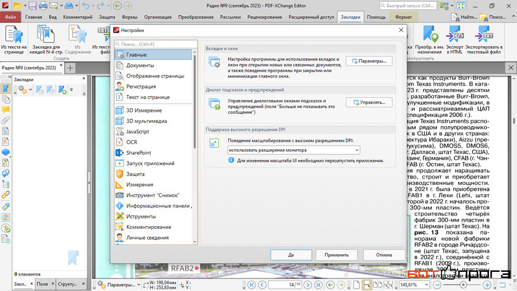Click the Найти... button in ribbon
This screenshot has height=291, width=517.
pos(464,17)
